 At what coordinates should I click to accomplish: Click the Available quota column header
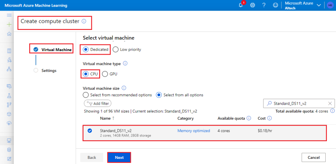tap(231, 118)
